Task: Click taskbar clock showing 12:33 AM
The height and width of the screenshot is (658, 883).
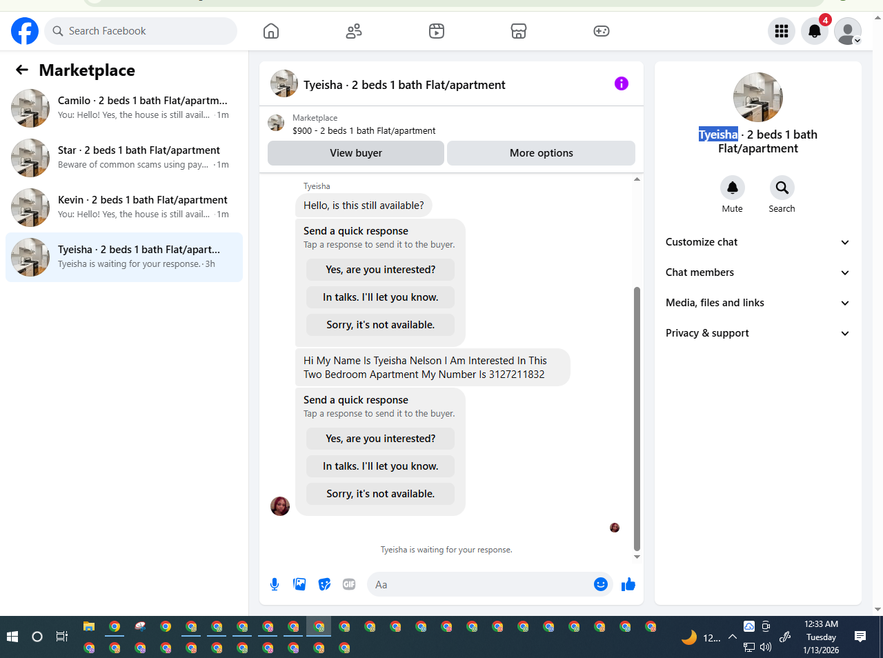Action: coord(821,637)
